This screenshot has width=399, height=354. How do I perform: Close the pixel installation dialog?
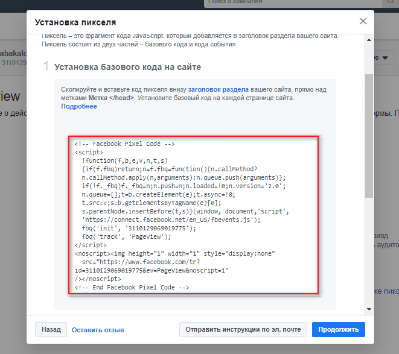(363, 21)
